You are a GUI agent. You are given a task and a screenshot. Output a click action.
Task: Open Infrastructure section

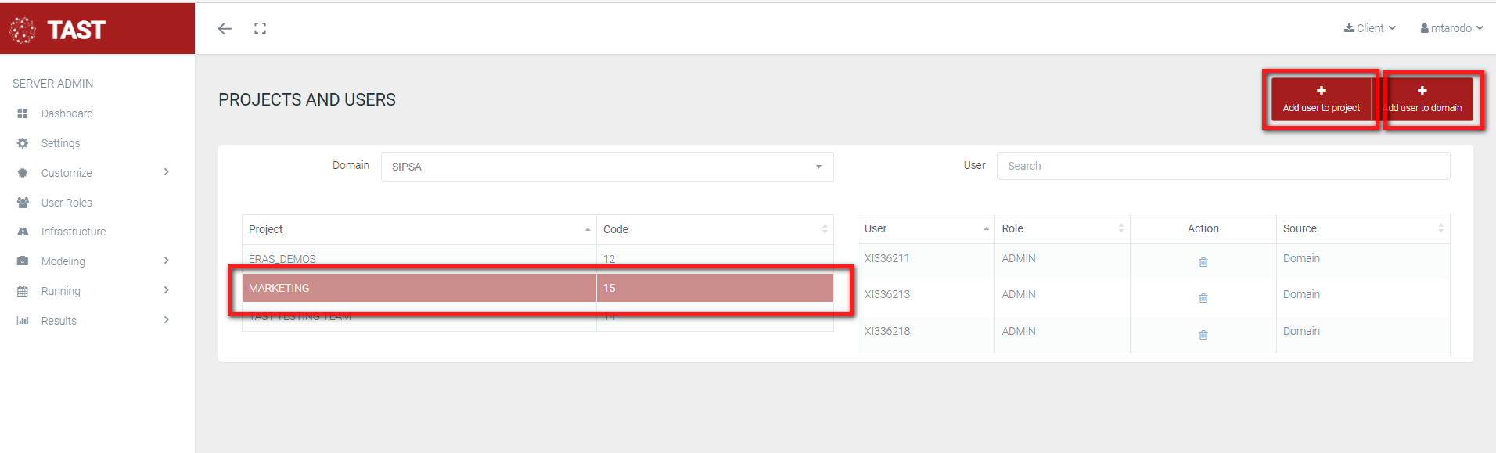point(73,232)
